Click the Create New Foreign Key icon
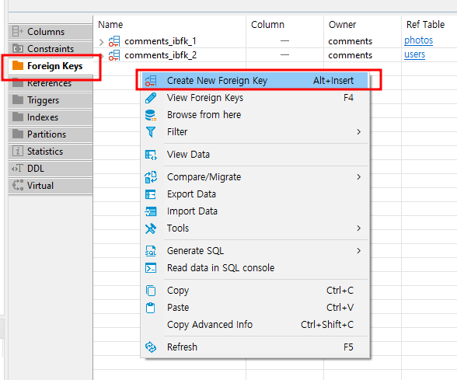The image size is (457, 380). pos(151,81)
